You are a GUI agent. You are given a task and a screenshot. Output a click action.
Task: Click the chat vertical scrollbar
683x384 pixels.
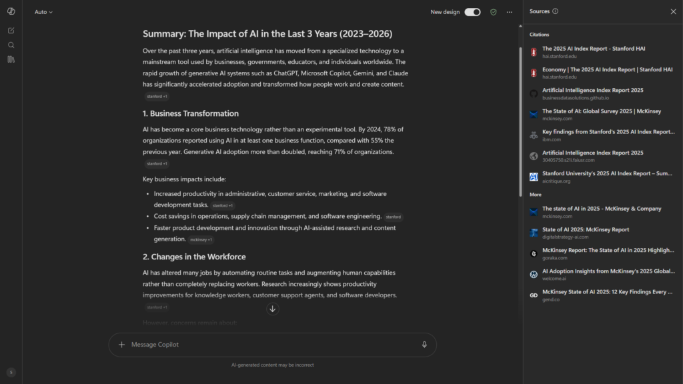[x=520, y=122]
